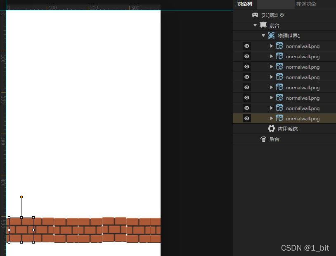Image resolution: width=336 pixels, height=256 pixels.
Task: Hide the highlighted normalwall.png via eye icon
Action: tap(247, 118)
